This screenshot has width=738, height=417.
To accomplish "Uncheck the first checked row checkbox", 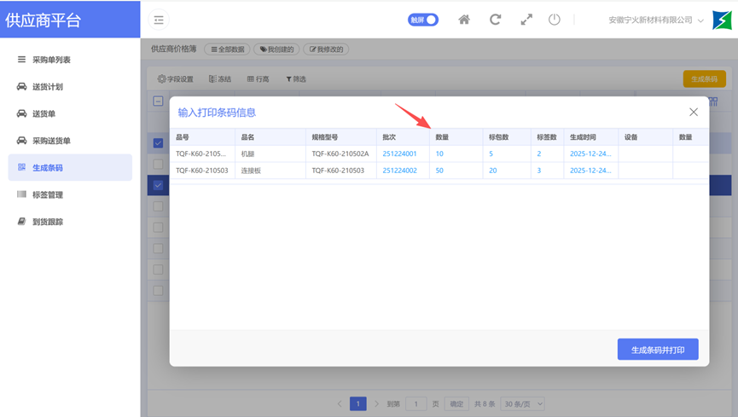I will [158, 143].
